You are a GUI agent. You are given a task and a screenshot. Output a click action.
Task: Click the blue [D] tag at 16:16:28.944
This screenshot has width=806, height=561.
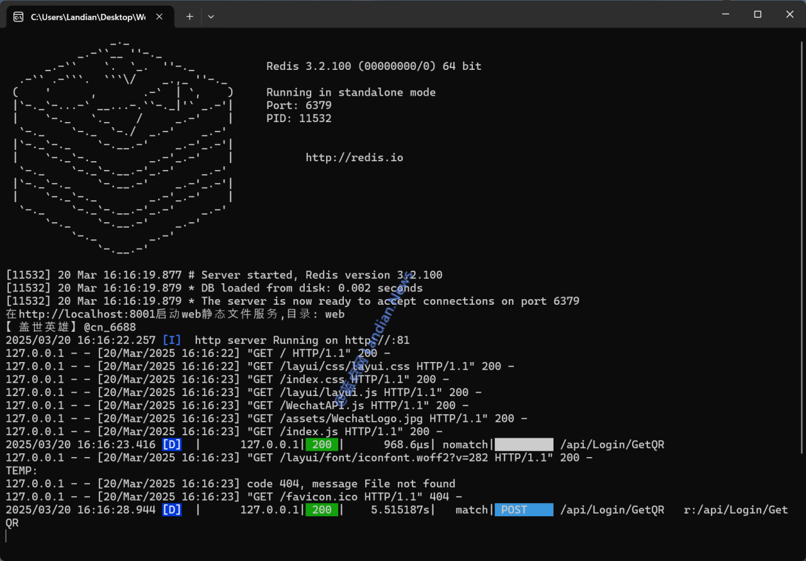[x=172, y=510]
